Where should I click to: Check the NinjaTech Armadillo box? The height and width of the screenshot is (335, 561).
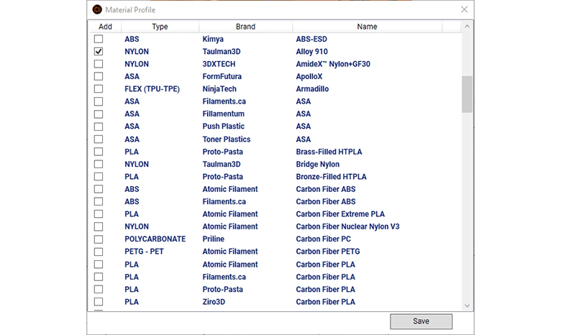click(99, 88)
